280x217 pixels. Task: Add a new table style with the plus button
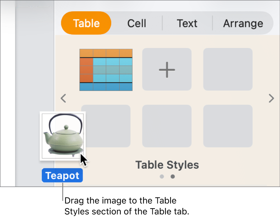167,69
